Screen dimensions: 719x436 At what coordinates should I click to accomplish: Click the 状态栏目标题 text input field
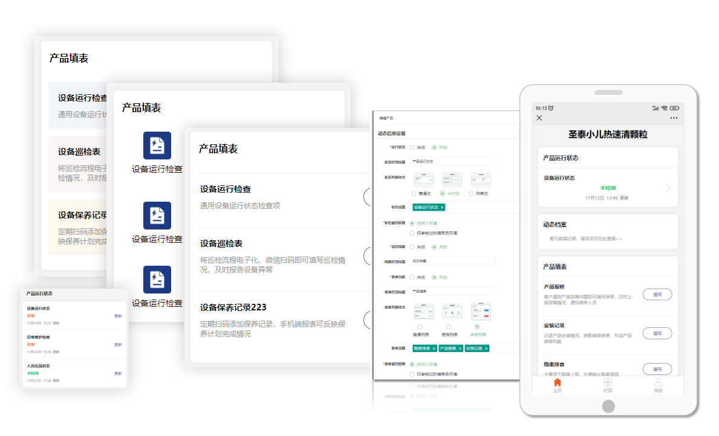point(452,161)
